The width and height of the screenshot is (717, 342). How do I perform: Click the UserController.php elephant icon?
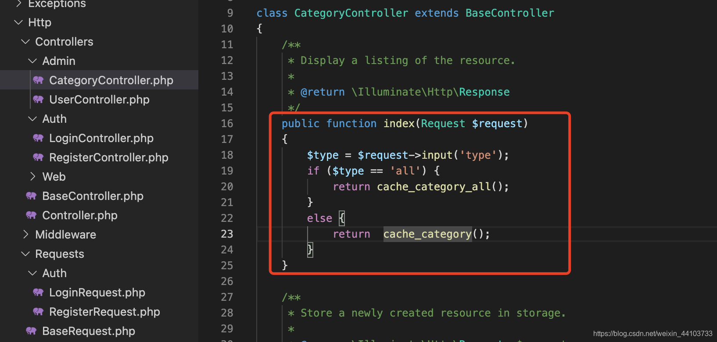(38, 99)
